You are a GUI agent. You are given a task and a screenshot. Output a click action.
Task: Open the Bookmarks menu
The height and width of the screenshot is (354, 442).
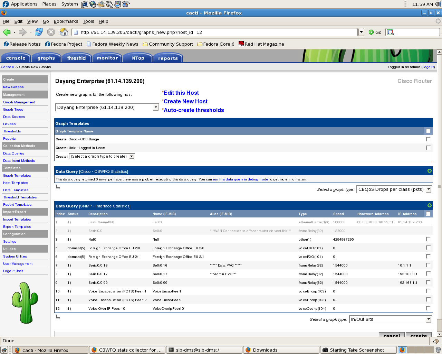[66, 21]
